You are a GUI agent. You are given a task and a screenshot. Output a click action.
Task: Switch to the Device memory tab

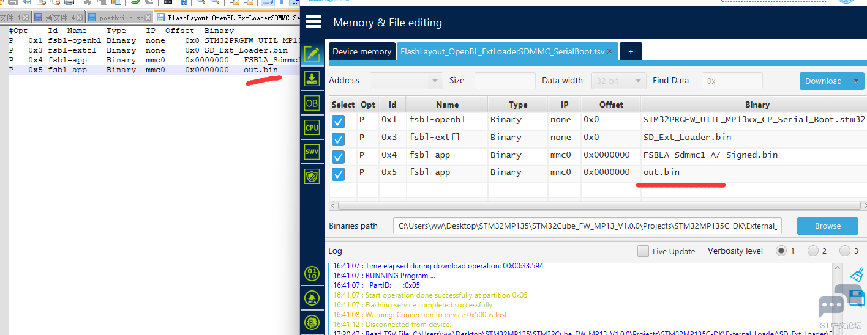pos(362,51)
